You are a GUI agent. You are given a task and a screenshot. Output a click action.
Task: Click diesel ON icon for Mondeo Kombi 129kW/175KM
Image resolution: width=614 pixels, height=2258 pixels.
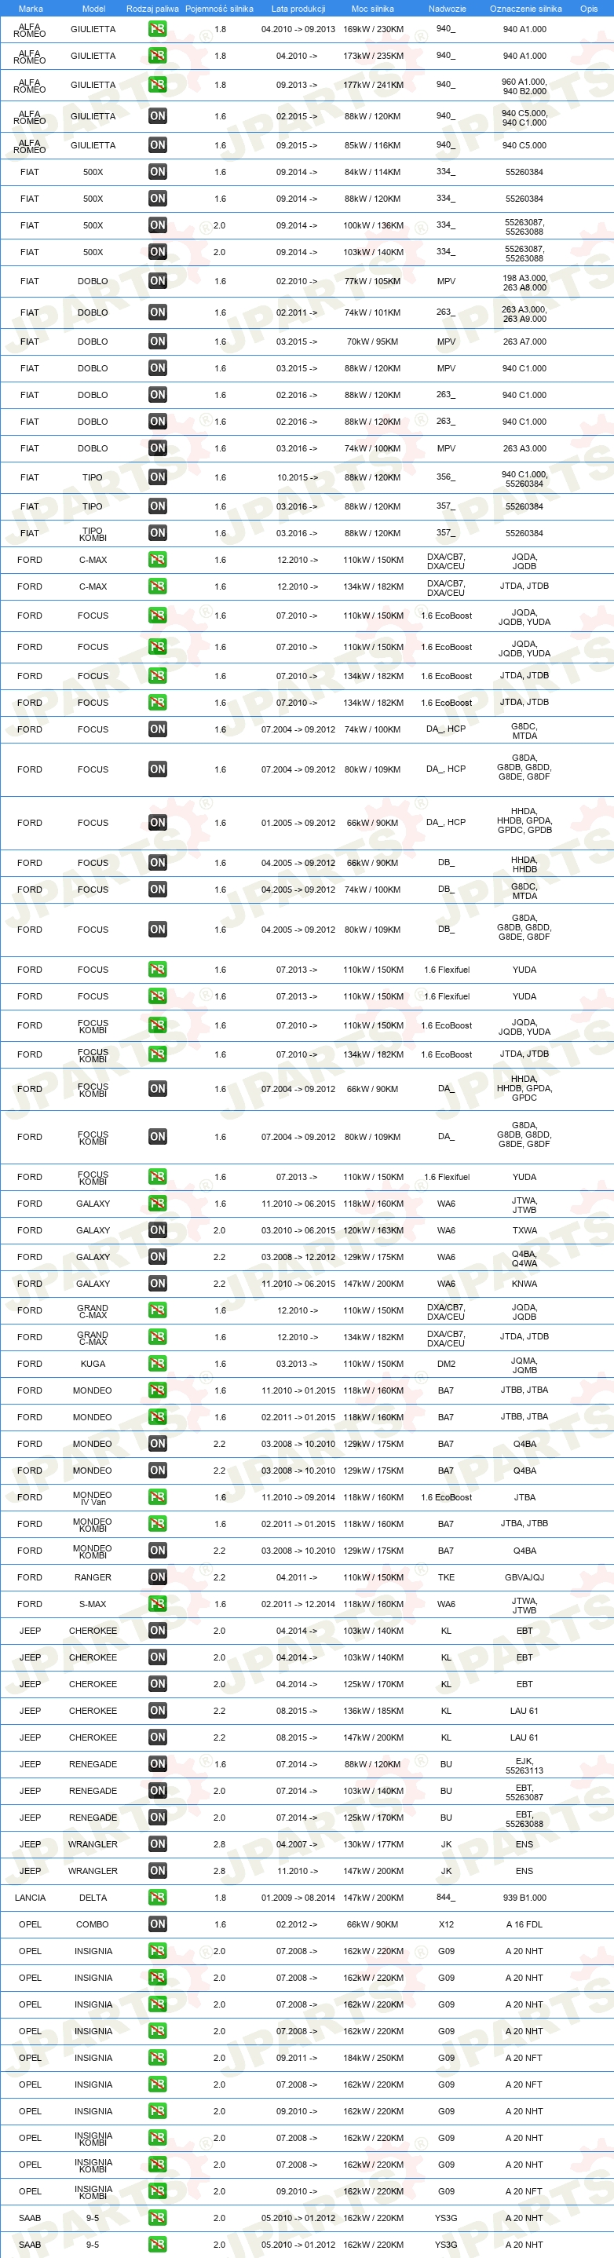point(158,1551)
